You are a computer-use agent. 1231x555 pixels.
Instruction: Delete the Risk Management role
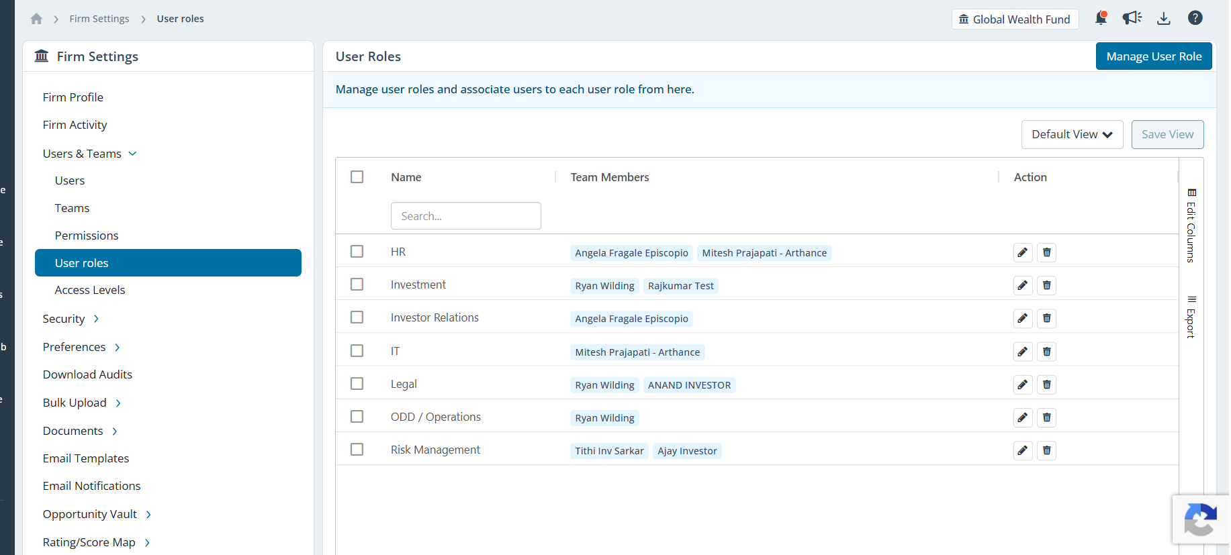(x=1047, y=450)
